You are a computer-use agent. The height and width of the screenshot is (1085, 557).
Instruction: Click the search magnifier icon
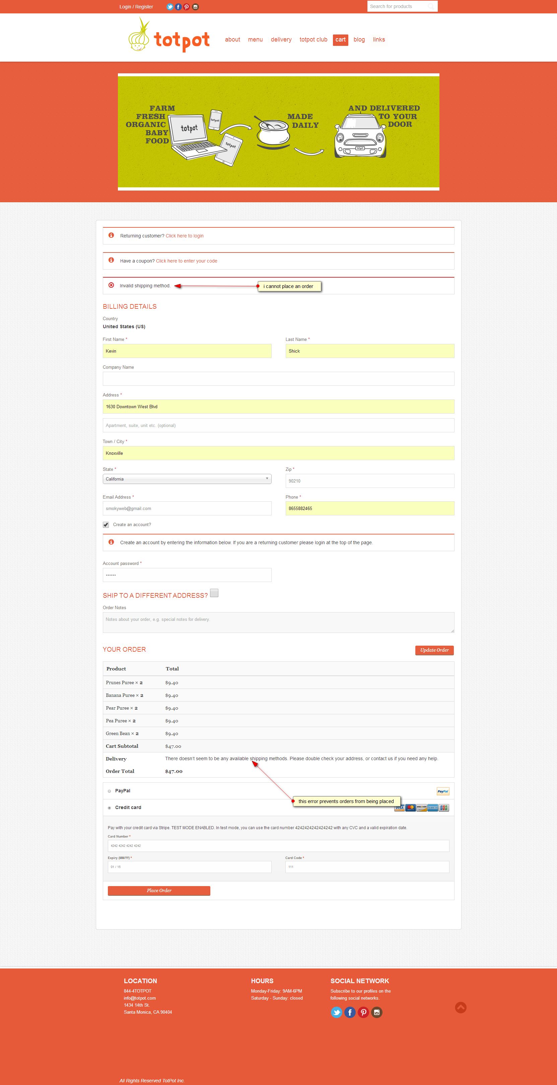coord(431,6)
